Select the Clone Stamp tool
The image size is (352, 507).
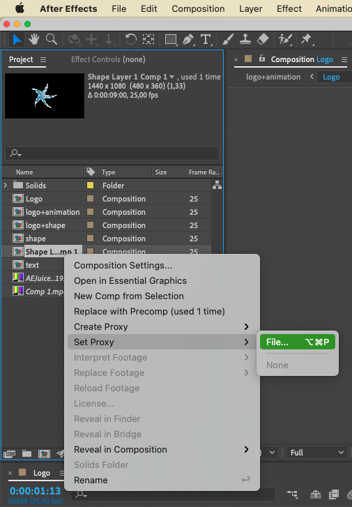pyautogui.click(x=245, y=40)
